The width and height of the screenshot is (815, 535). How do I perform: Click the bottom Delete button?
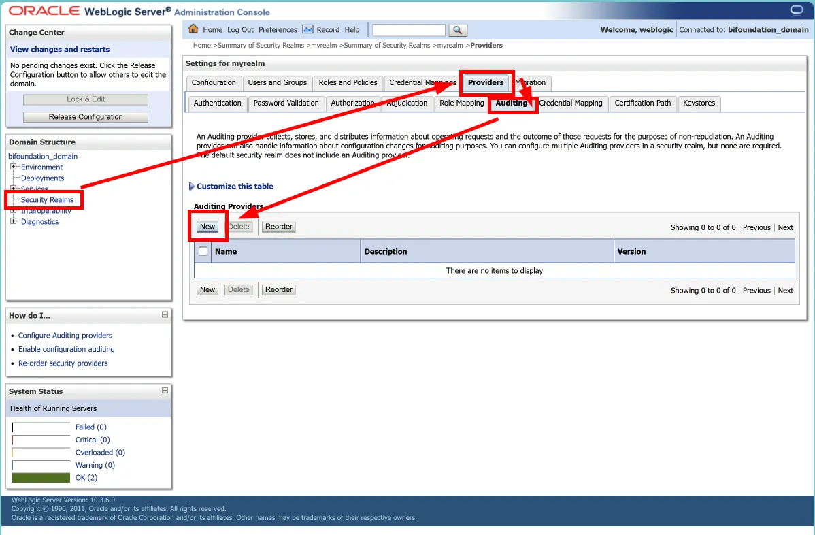click(x=239, y=289)
